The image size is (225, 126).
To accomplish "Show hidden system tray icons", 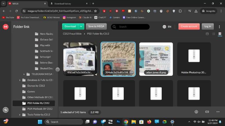I will pos(189,122).
